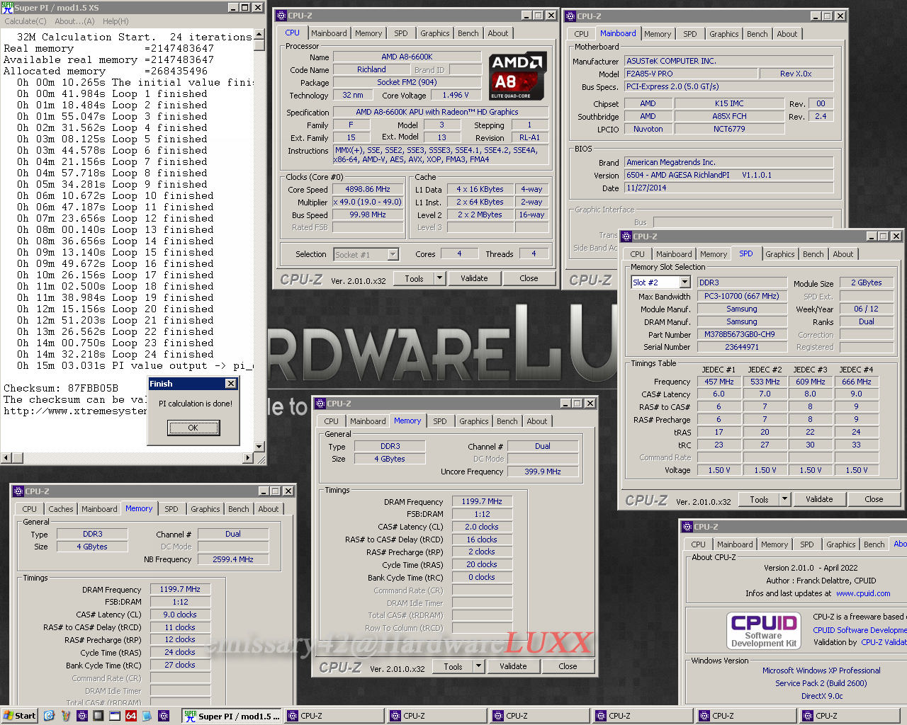Click Validate in the 2.0 clocks Memory window
The width and height of the screenshot is (907, 725).
point(513,666)
